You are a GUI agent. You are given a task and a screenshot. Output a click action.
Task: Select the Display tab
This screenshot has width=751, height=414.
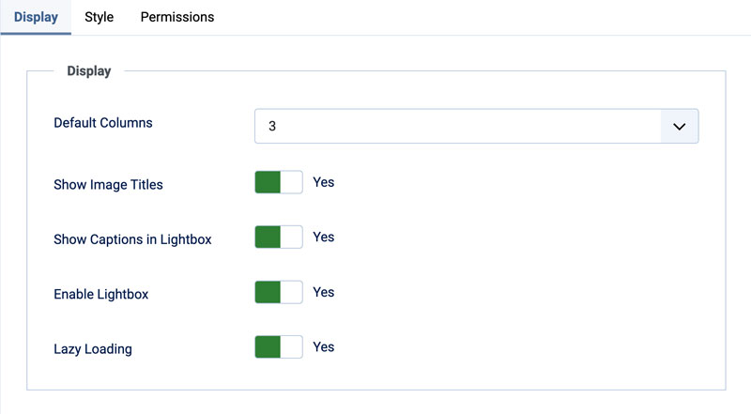tap(36, 17)
